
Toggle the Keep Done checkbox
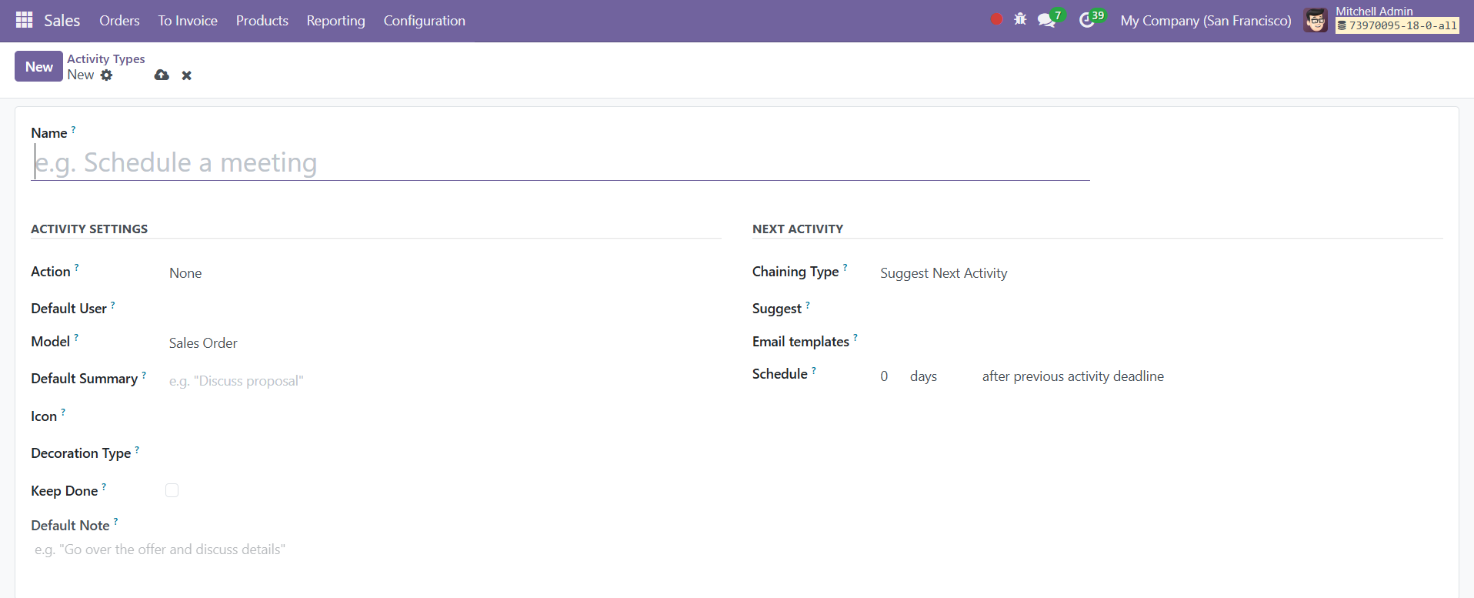pyautogui.click(x=172, y=490)
